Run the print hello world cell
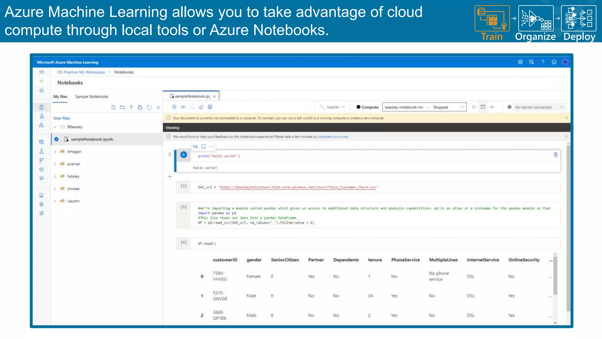The height and width of the screenshot is (339, 602). click(x=183, y=154)
